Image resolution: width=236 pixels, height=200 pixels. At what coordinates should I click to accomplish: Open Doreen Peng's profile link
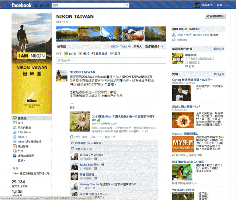[x=201, y=35]
